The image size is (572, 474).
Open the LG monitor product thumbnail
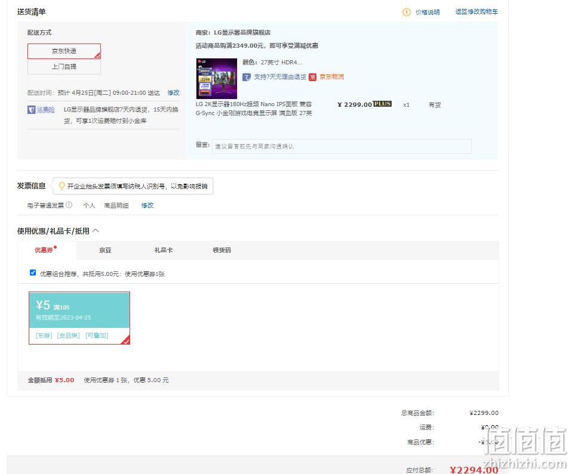pyautogui.click(x=217, y=78)
